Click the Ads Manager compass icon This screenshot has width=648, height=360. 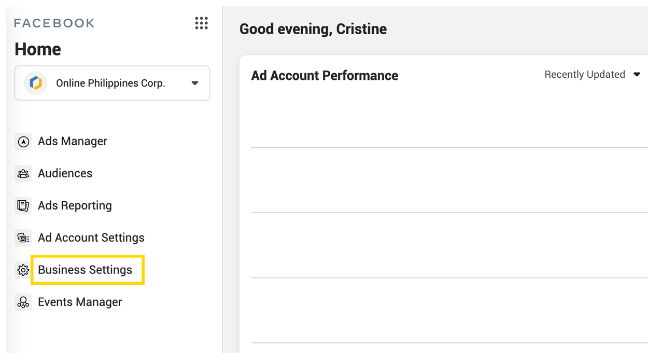point(23,142)
